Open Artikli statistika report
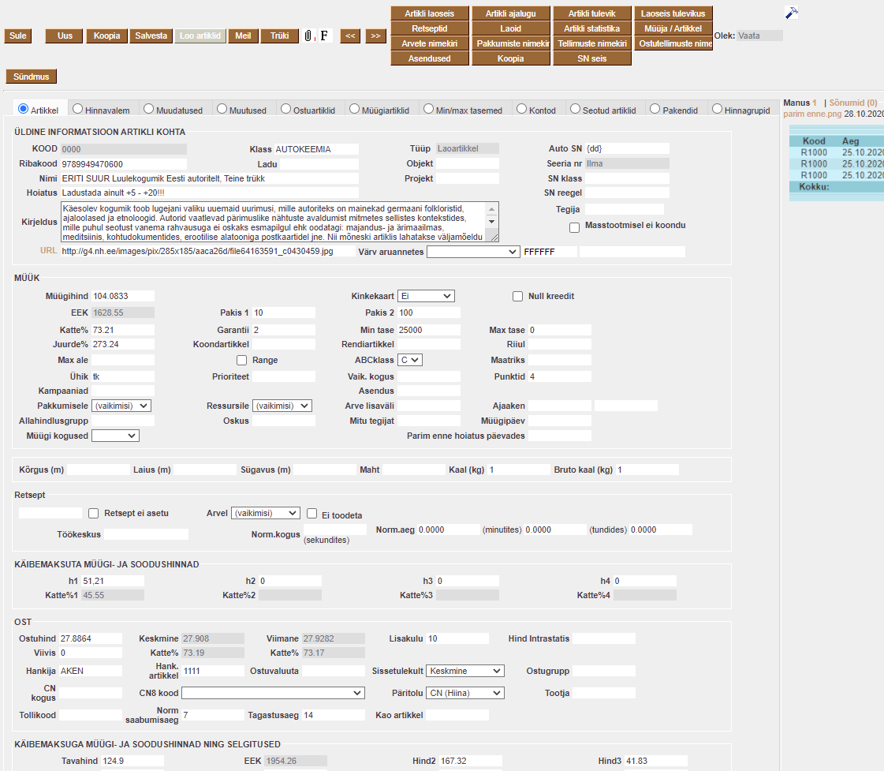The height and width of the screenshot is (771, 884). [x=592, y=28]
